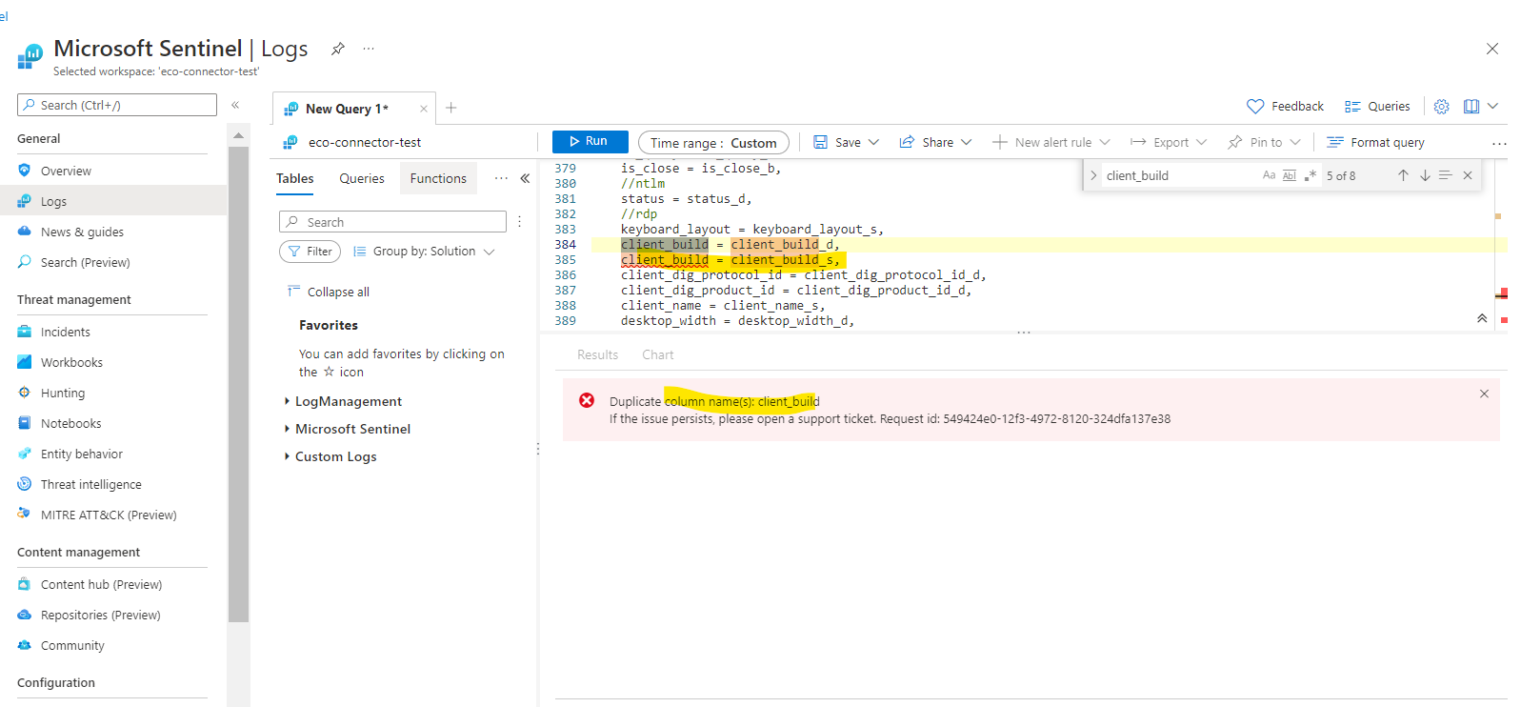Open Threat intelligence
The height and width of the screenshot is (707, 1521).
pos(90,484)
